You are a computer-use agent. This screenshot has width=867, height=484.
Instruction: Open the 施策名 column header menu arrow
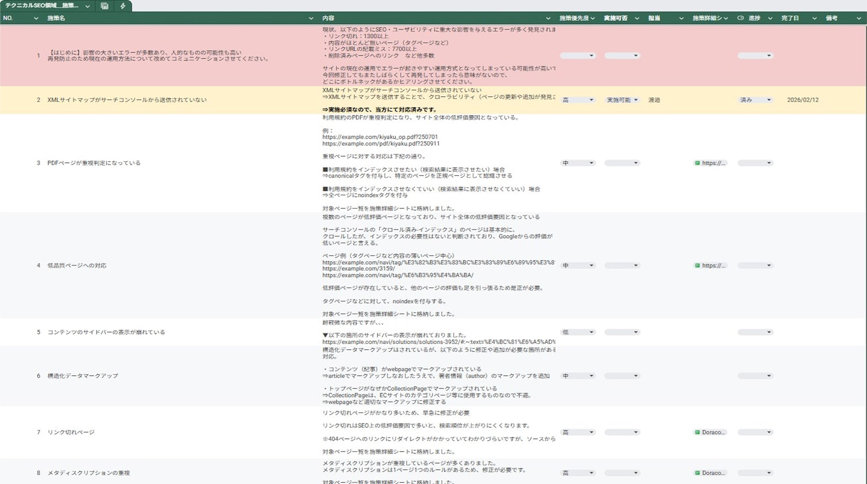pos(311,18)
